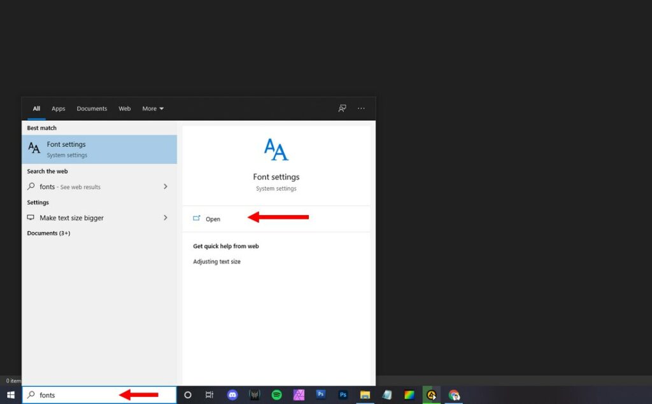Switch to the Apps tab
This screenshot has width=652, height=404.
(58, 108)
